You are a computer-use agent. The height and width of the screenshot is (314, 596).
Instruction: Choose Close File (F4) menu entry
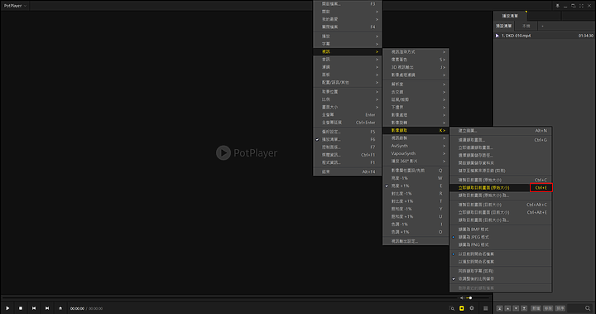tap(348, 27)
